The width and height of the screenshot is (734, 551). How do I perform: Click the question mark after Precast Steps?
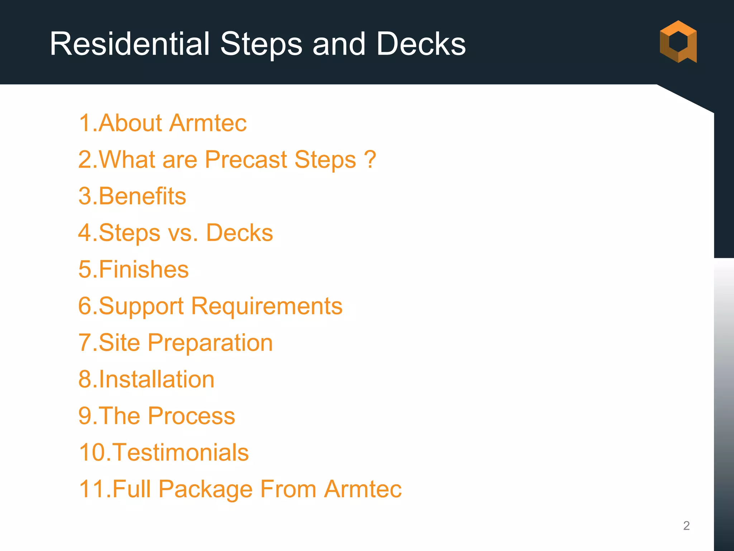370,159
